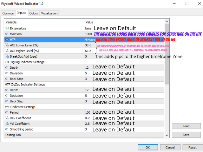The width and height of the screenshot is (203, 152).
Task: Click the ExternalUse boolean type icon
Action: click(7, 28)
